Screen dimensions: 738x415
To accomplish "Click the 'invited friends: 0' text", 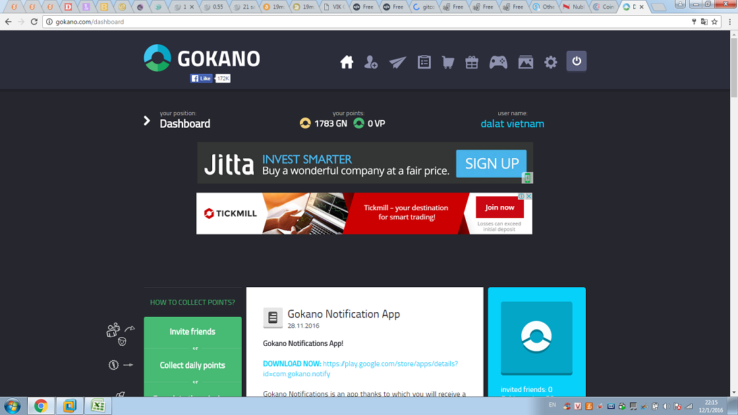I will (526, 389).
